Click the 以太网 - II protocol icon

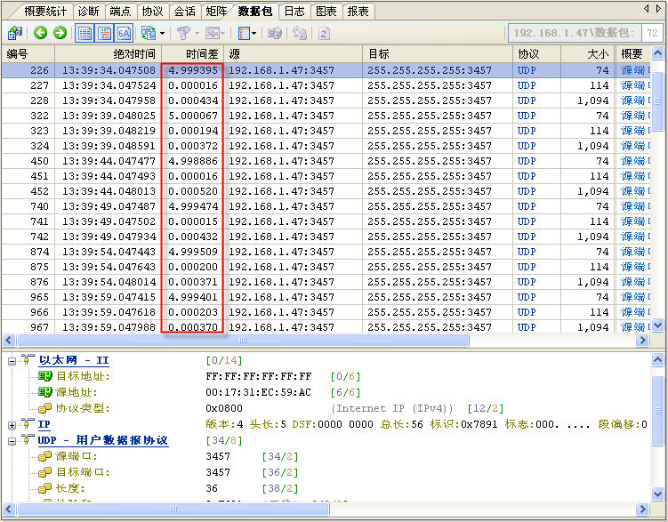(27, 360)
